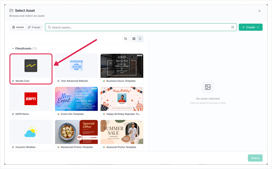The height and width of the screenshot is (169, 272).
Task: Click the colorful icon beside Event Info Template
Action: tap(58, 114)
